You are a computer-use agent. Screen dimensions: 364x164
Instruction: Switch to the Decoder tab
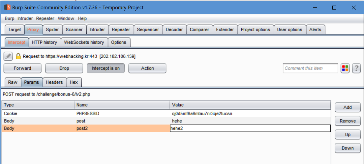click(174, 30)
